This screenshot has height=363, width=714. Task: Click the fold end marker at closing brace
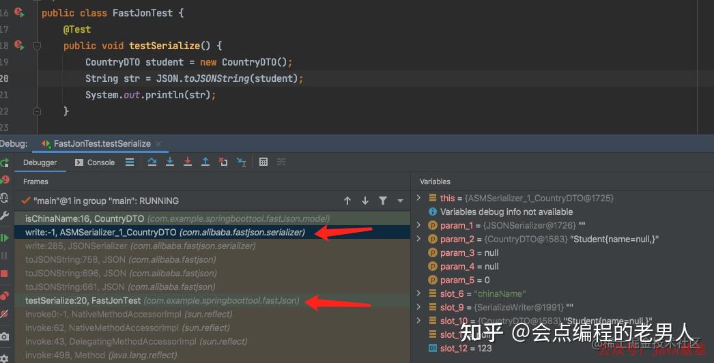(x=38, y=111)
